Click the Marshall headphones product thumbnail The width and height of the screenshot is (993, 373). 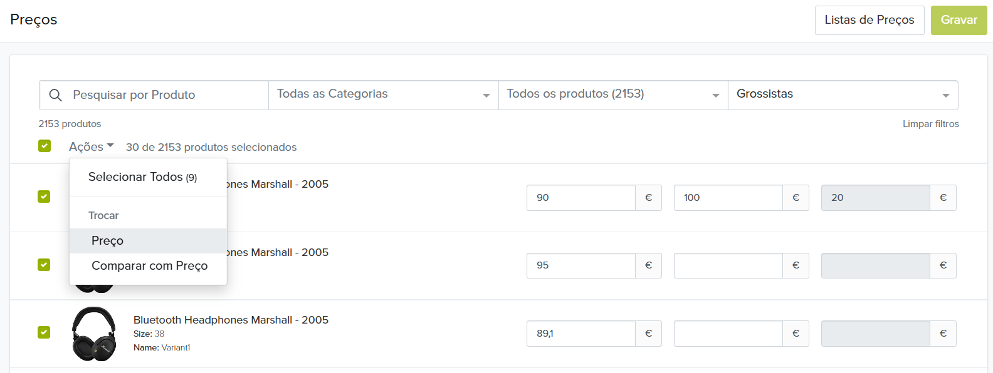tap(94, 334)
